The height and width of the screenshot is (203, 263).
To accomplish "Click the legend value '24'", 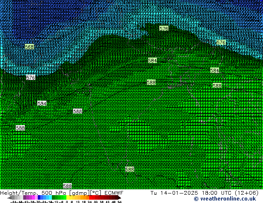I will click(x=90, y=202).
